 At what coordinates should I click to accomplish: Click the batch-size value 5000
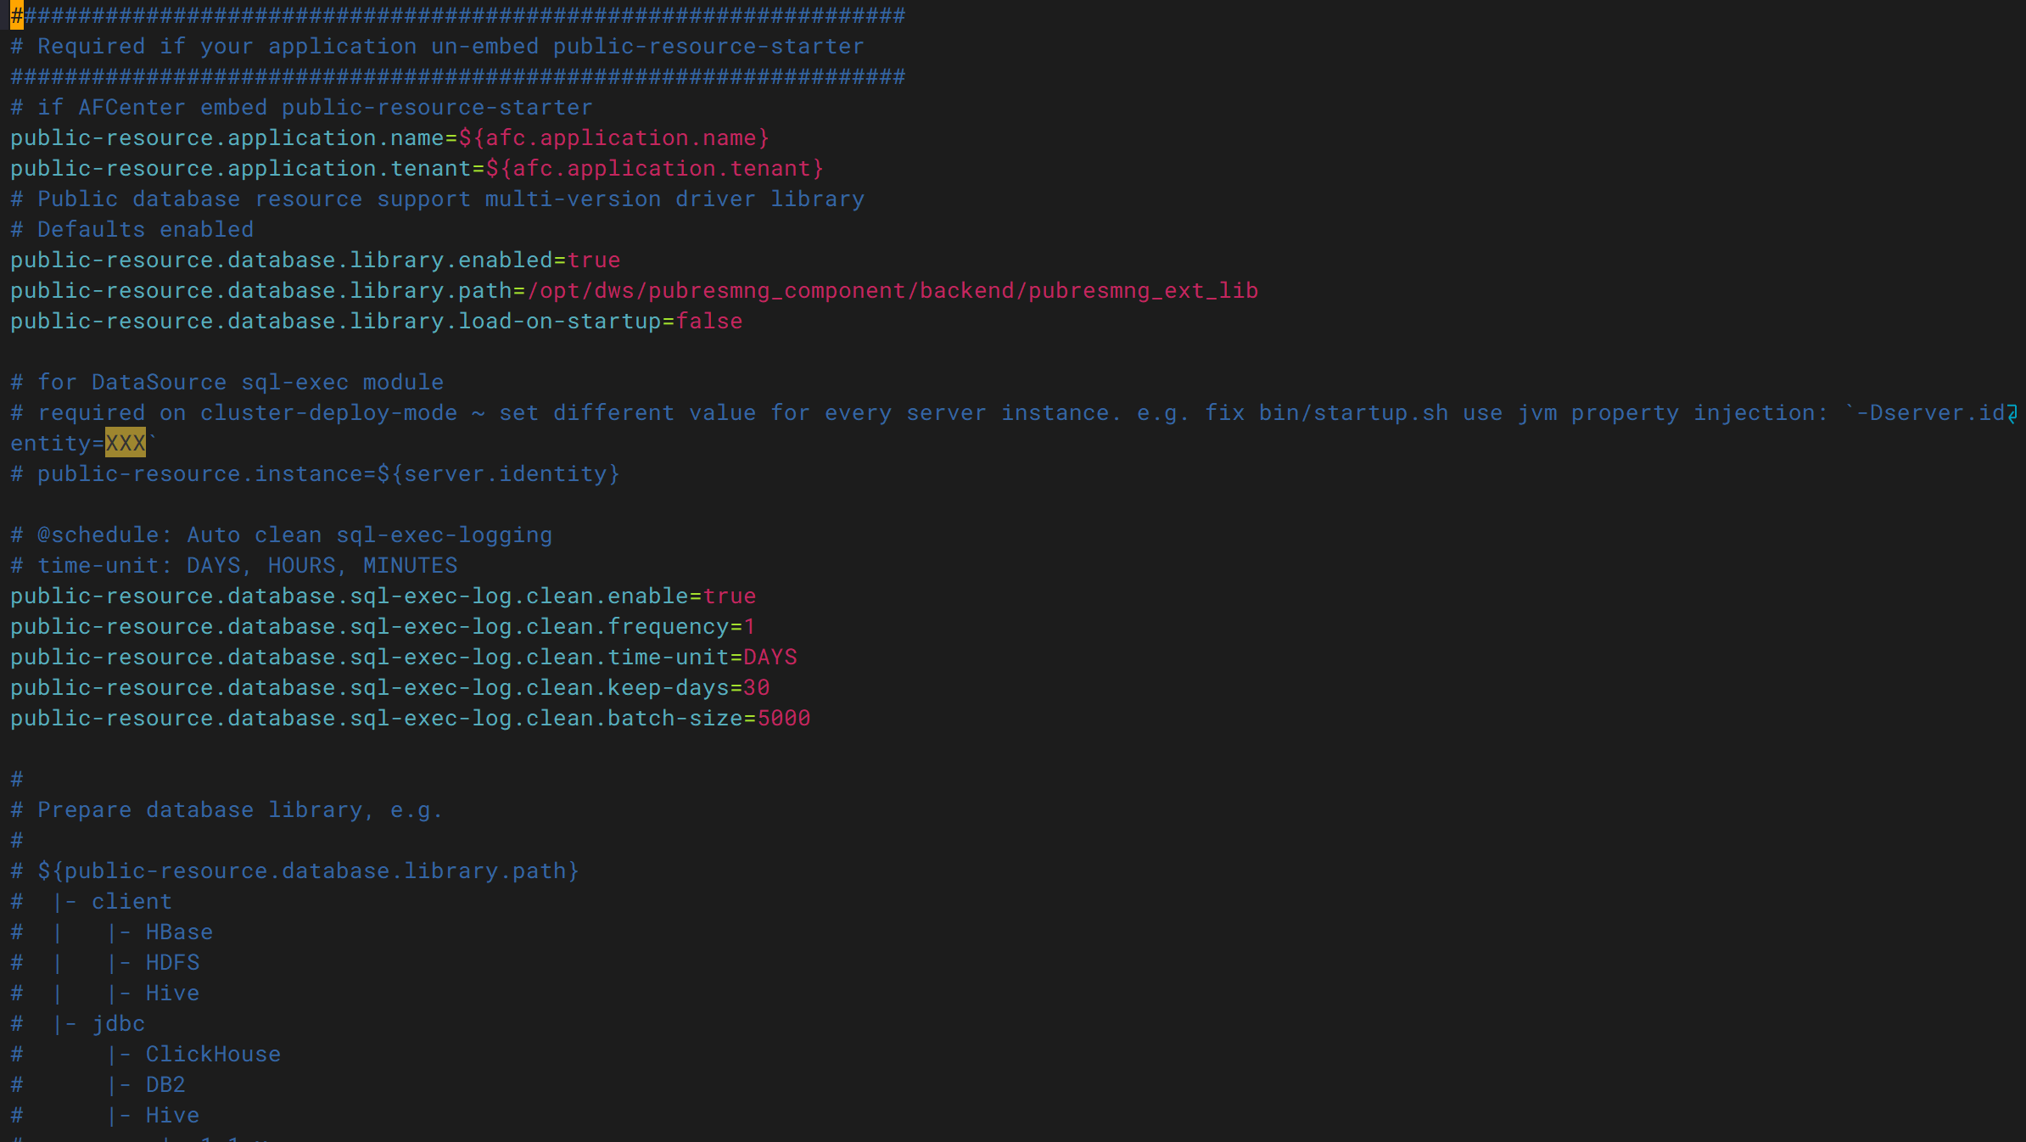pyautogui.click(x=783, y=718)
